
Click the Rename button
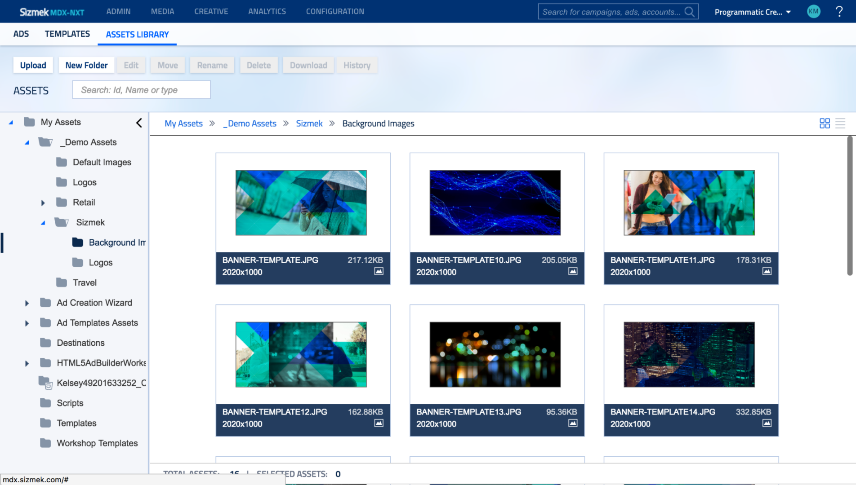tap(212, 65)
